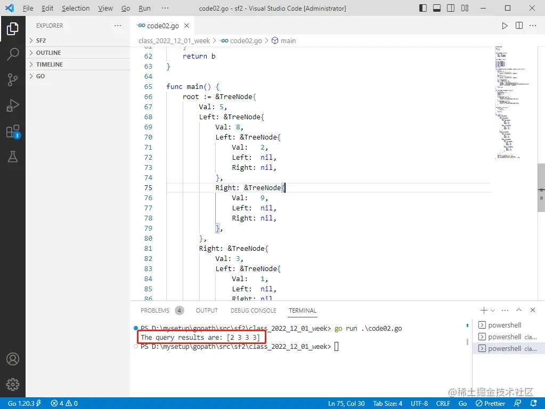Close the bottom panel
This screenshot has width=545, height=409.
pos(533,310)
